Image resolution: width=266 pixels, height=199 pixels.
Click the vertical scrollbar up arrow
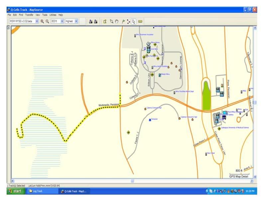[x=255, y=28]
